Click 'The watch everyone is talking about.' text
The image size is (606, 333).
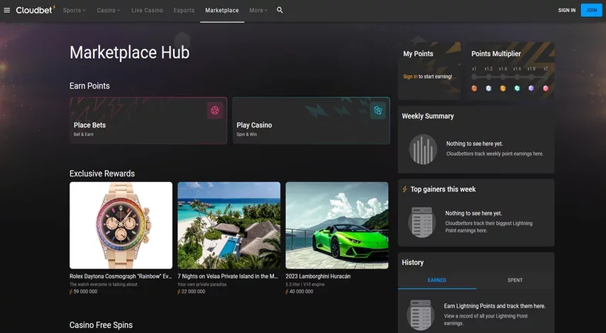(x=104, y=284)
